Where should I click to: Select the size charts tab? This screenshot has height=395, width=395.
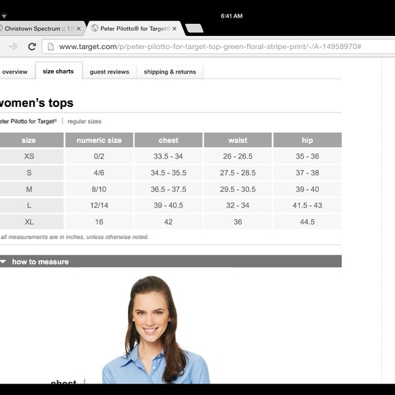coord(58,72)
